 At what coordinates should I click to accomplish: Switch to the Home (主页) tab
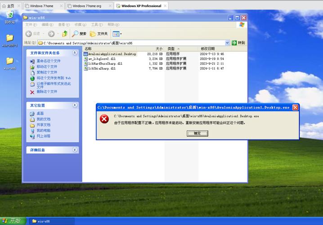point(11,6)
